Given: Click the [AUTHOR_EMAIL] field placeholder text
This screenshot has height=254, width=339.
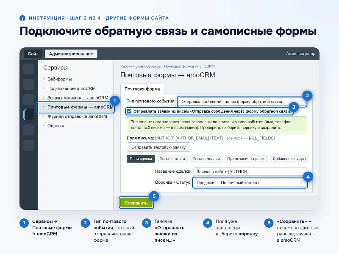Looking at the screenshot, I should click(192, 138).
